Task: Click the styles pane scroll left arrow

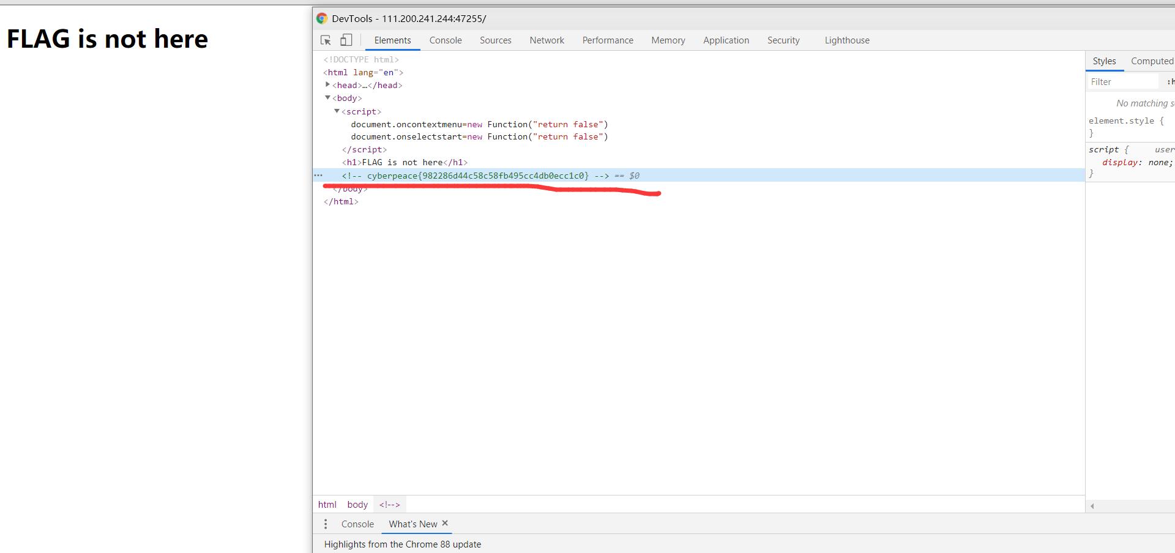Action: click(x=1092, y=506)
